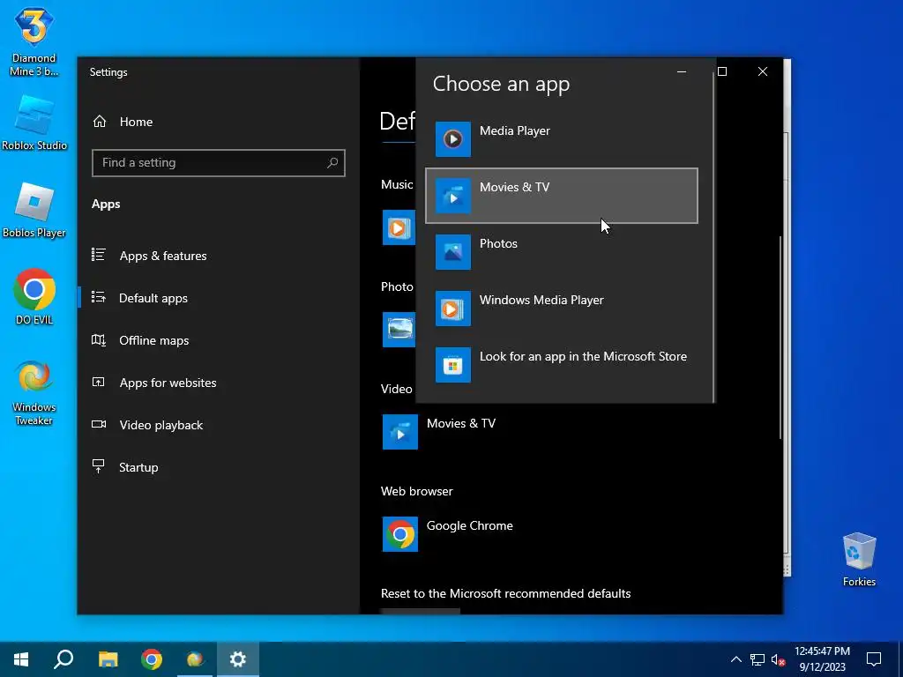Viewport: 903px width, 677px height.
Task: Open Startup apps settings
Action: pos(219,467)
